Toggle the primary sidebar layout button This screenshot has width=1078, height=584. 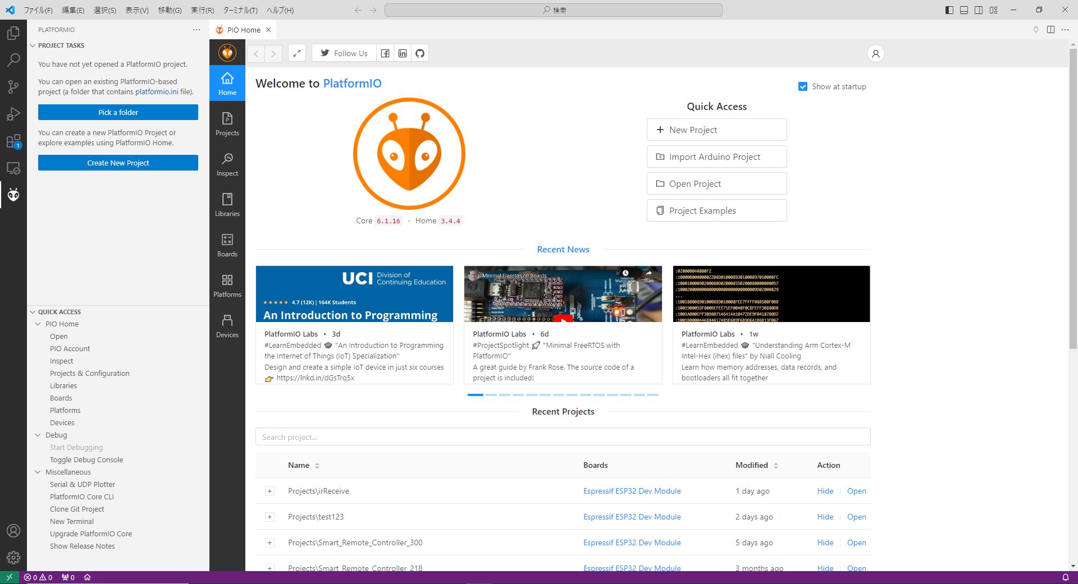pos(949,10)
